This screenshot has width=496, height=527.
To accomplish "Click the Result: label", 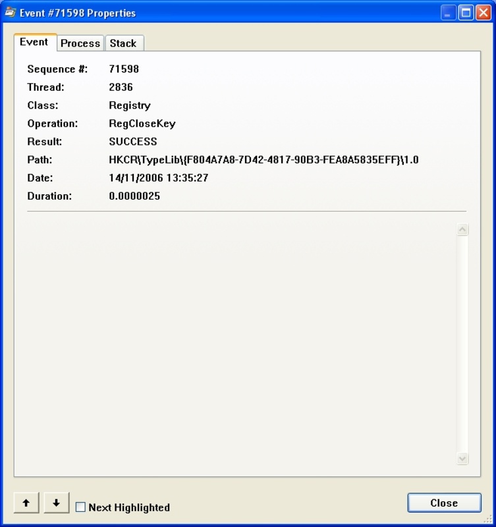I will point(45,142).
